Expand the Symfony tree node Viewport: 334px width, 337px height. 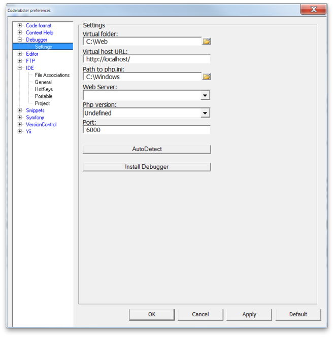coord(20,118)
